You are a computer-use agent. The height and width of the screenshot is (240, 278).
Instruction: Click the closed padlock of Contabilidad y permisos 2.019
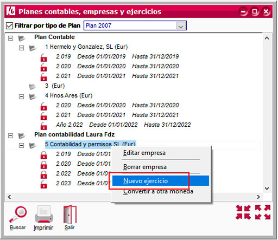coord(43,155)
